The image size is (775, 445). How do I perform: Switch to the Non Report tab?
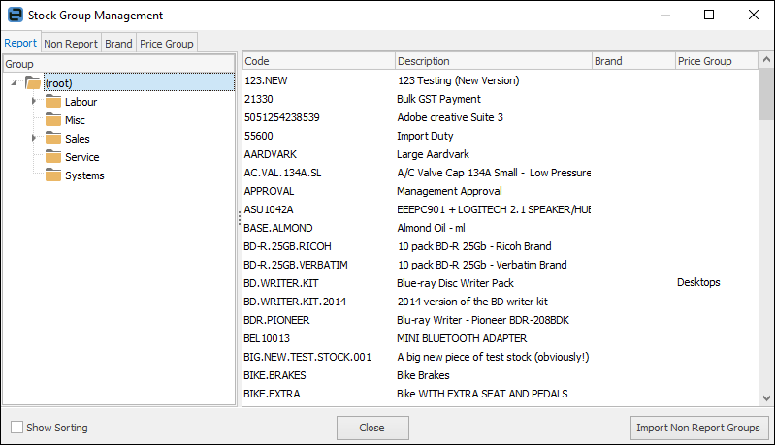pyautogui.click(x=71, y=44)
